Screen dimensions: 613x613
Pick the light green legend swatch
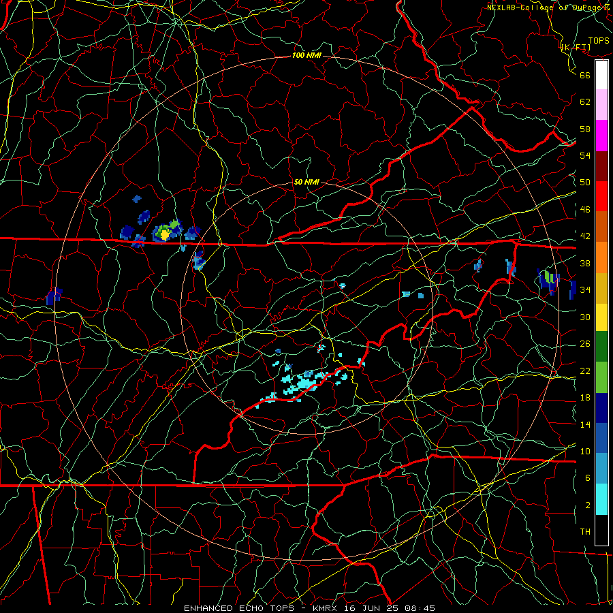point(601,377)
